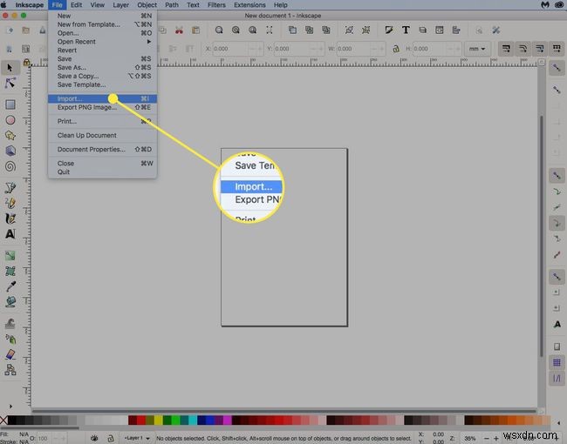Toggle layer visibility eye icon
Viewport: 567px width, 444px height.
click(94, 438)
